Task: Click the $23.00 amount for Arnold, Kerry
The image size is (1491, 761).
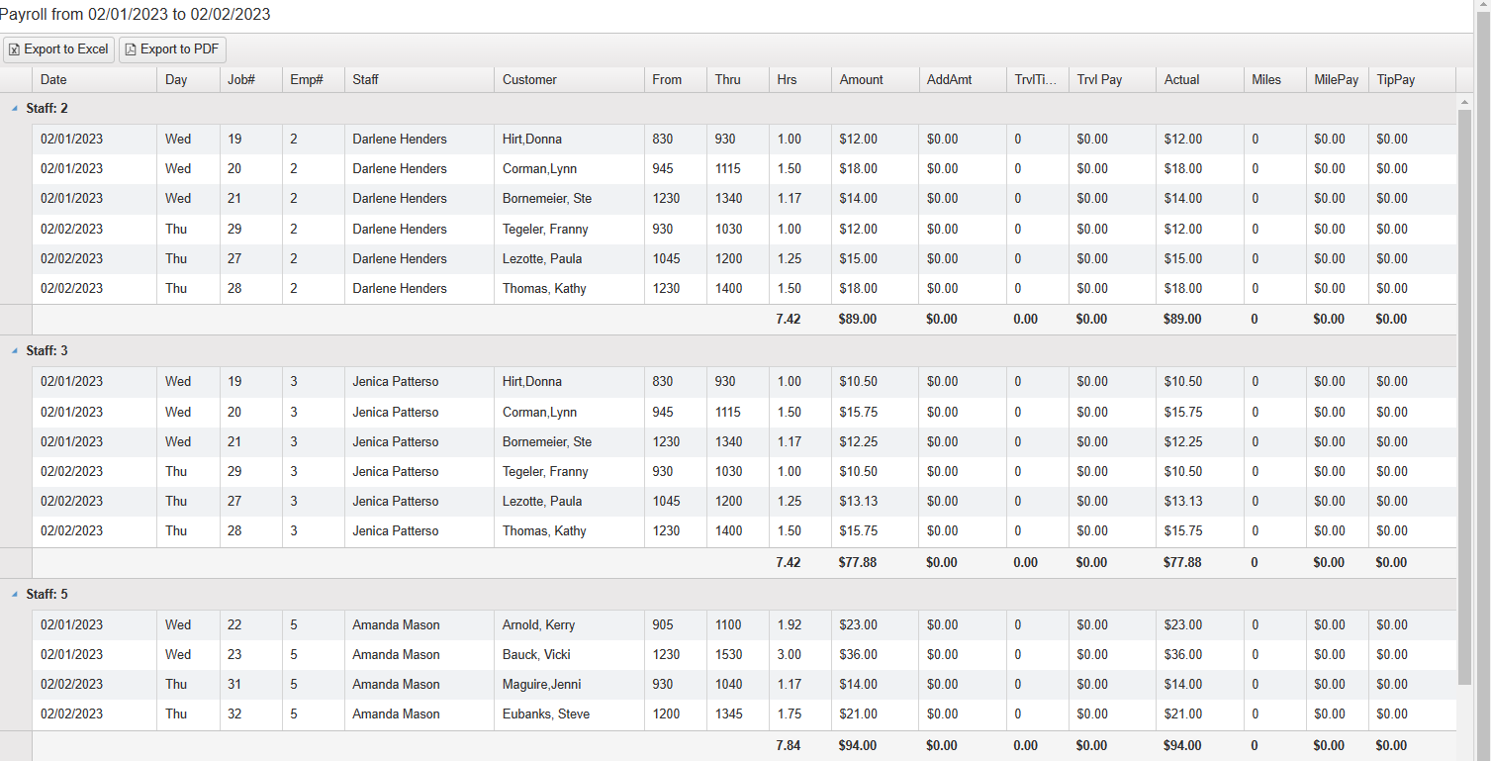Action: pos(858,625)
